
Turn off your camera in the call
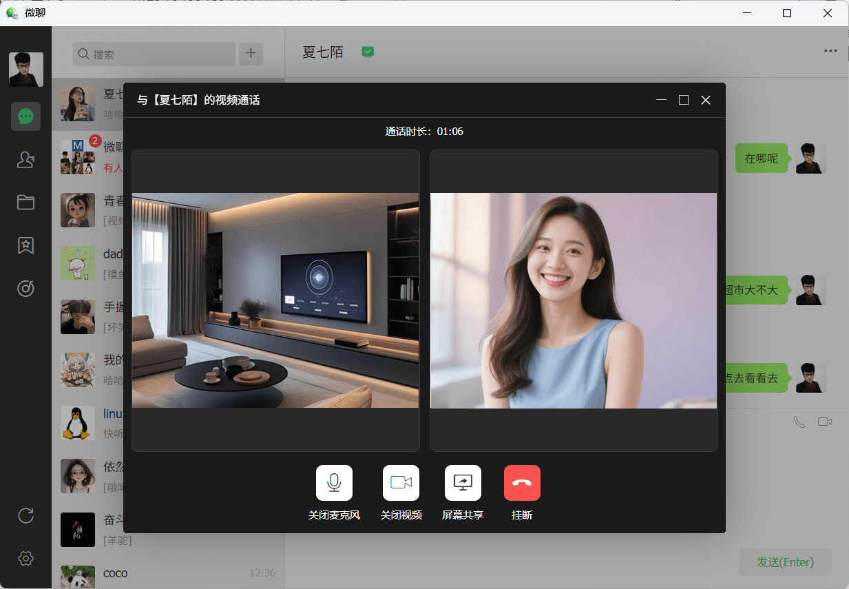coord(401,482)
